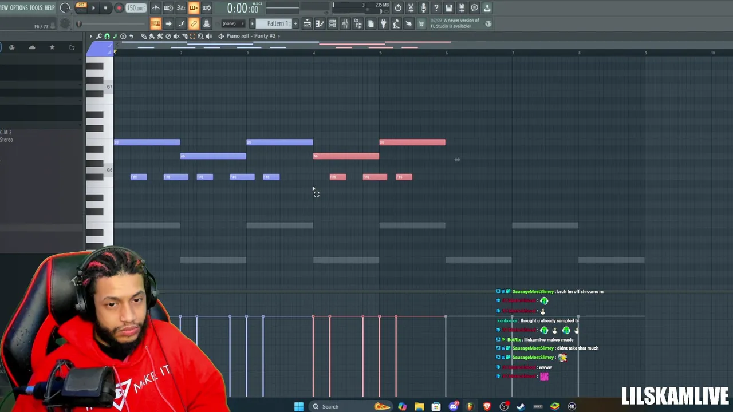The image size is (733, 412).
Task: Open the OPTIONS menu
Action: click(19, 8)
